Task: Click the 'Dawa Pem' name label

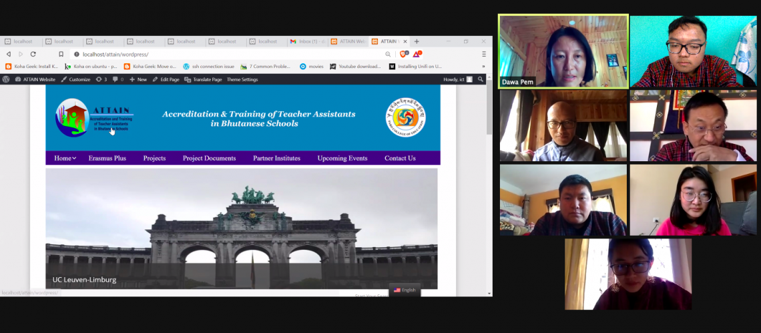Action: 517,83
